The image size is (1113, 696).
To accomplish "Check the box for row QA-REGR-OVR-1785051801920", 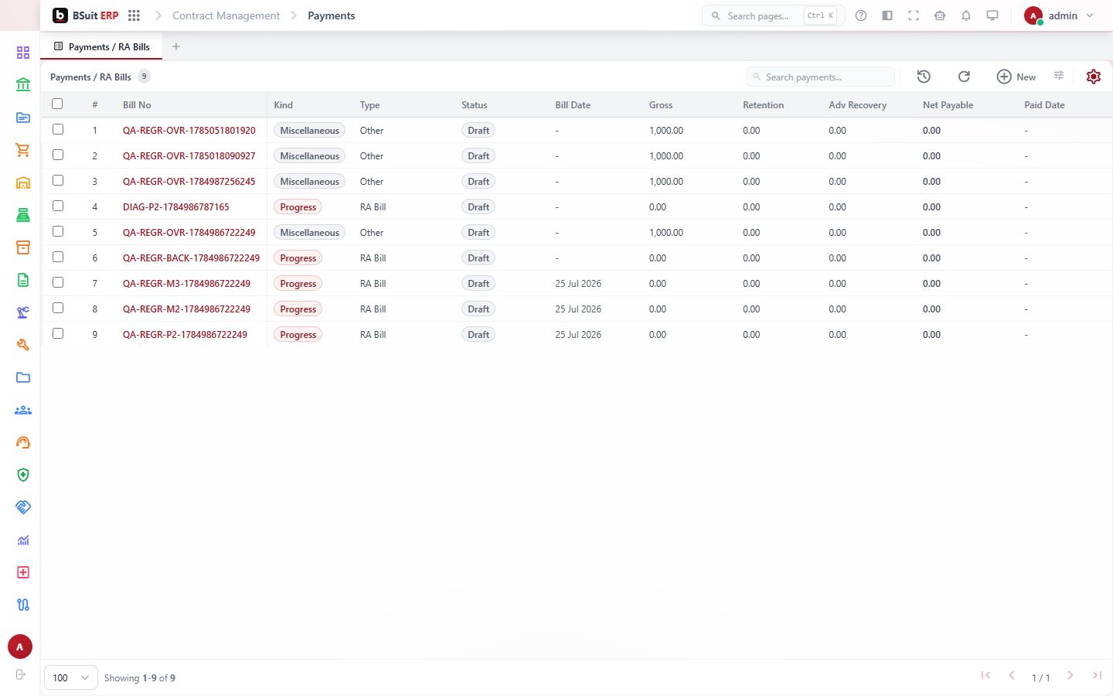I will coord(58,129).
